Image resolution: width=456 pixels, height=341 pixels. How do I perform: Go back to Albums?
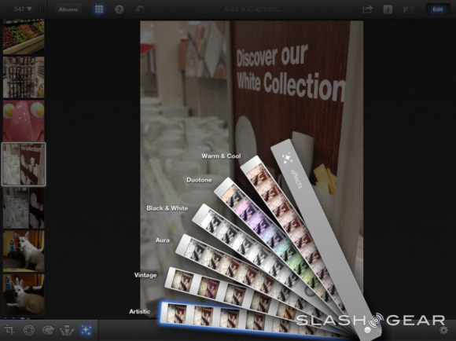[x=68, y=9]
